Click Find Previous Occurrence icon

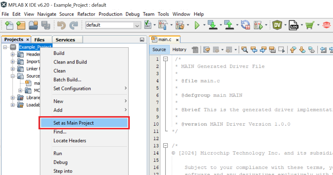pos(254,49)
